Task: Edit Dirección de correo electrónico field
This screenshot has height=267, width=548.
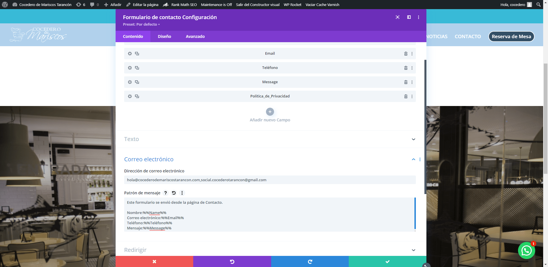Action: tap(270, 180)
